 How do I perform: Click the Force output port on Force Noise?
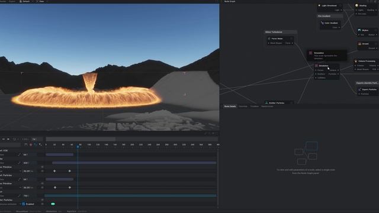point(292,43)
